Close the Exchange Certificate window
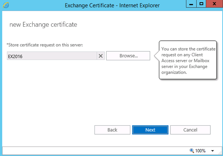Screen dimensions: 223x156 click(x=214, y=4)
